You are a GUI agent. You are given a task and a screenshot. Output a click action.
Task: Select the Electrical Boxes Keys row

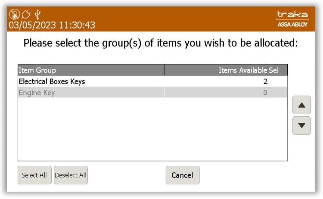[x=152, y=81]
